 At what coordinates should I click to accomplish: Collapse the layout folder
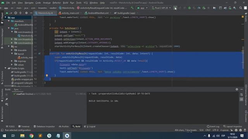[12, 54]
